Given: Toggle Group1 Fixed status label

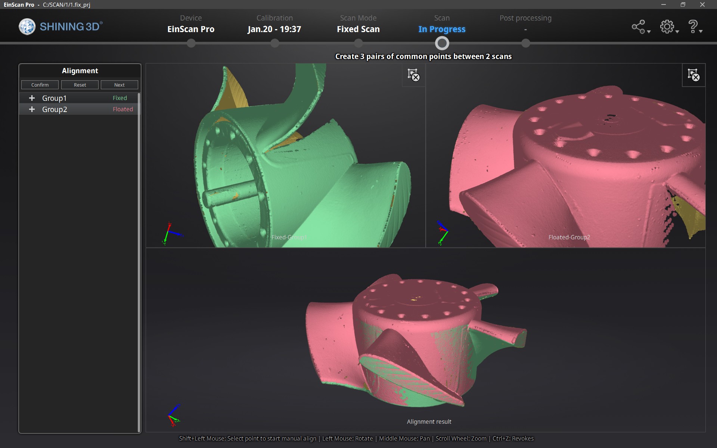Looking at the screenshot, I should (x=119, y=98).
